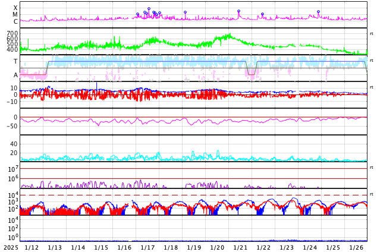Select the '1/23' date label
377x252 pixels.
point(287,248)
